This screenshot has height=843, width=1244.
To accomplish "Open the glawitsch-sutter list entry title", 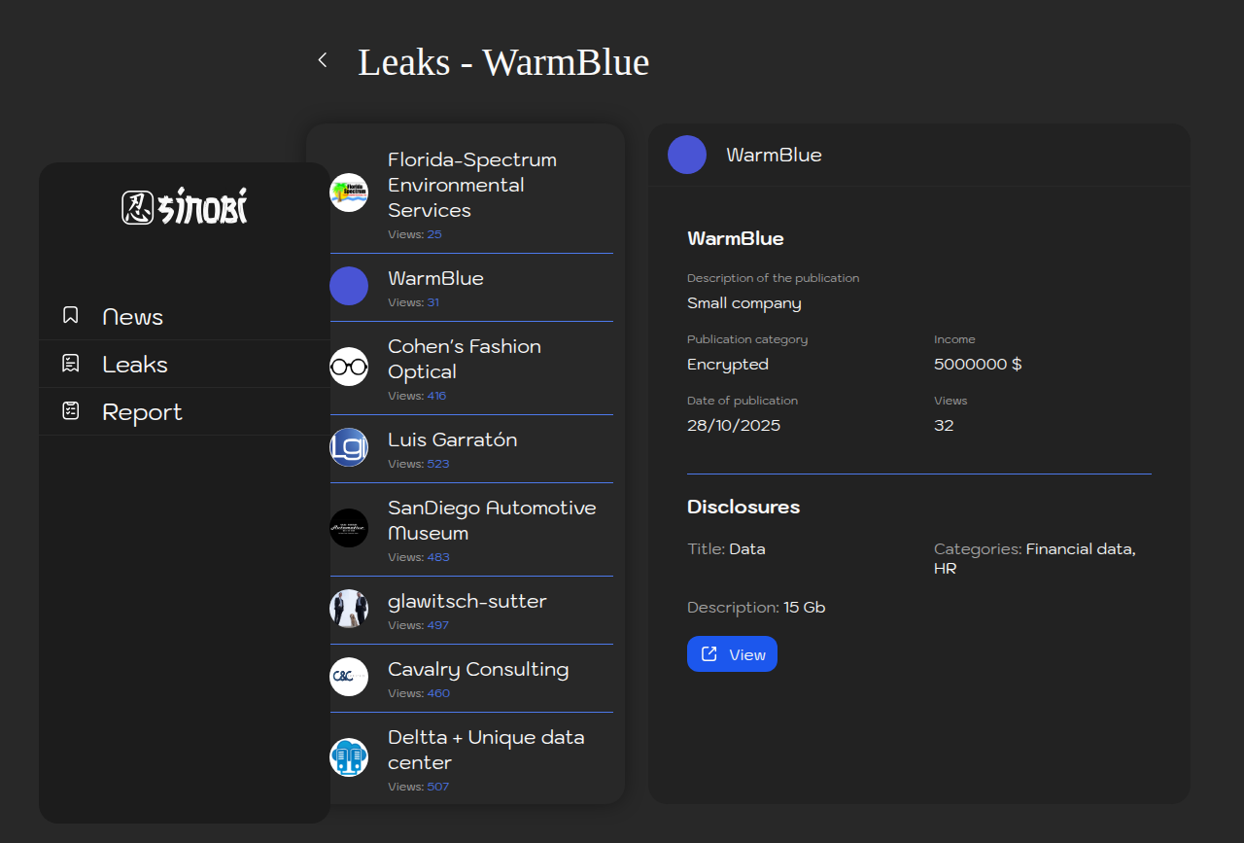I will pyautogui.click(x=466, y=601).
